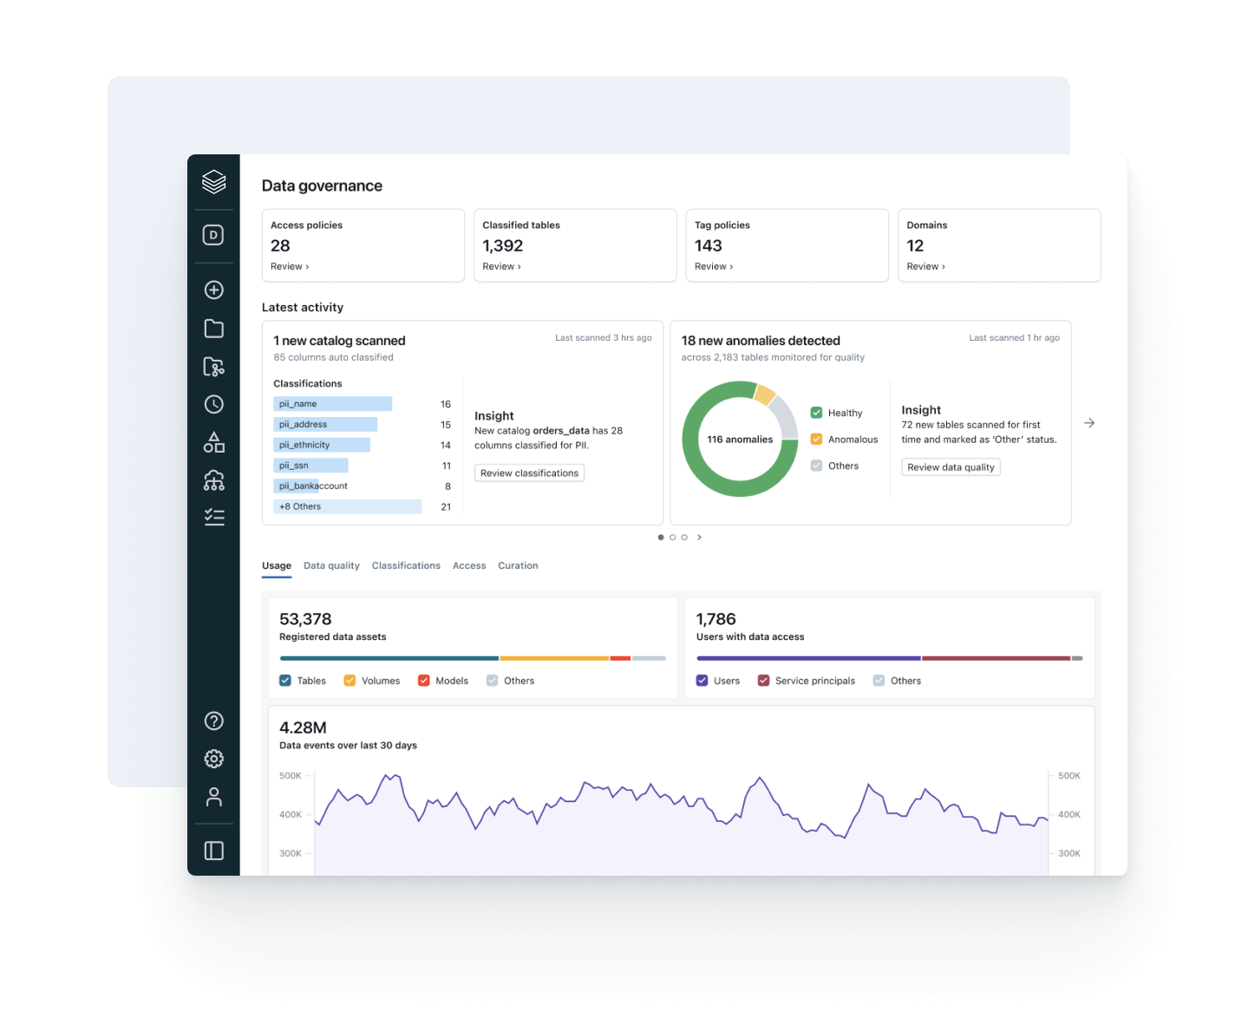1235x1030 pixels.
Task: Open the Curation tab
Action: pos(518,565)
